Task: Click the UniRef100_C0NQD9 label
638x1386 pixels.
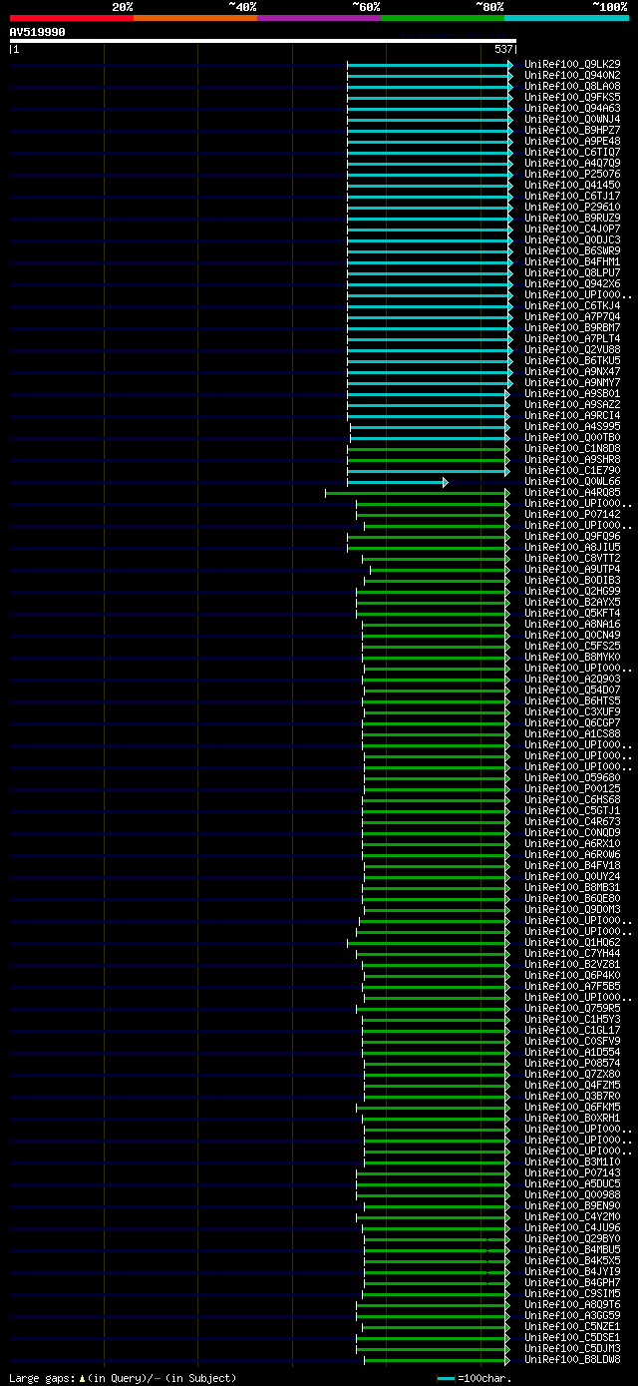Action: click(x=572, y=832)
